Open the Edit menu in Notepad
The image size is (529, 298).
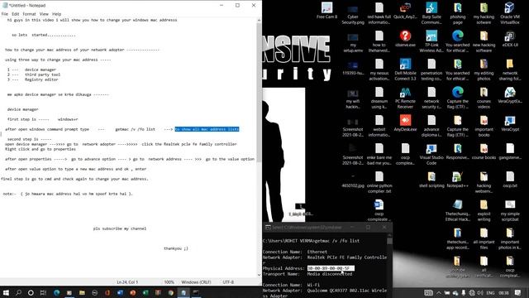[16, 14]
